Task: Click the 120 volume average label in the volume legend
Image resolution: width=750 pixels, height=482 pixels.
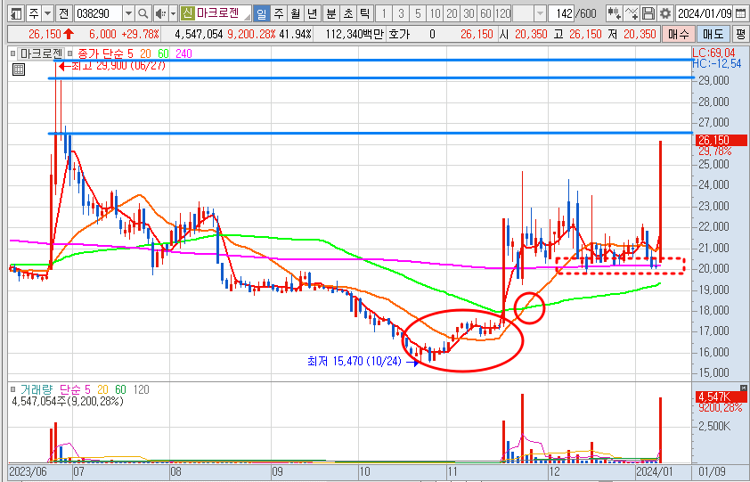Action: coord(141,389)
